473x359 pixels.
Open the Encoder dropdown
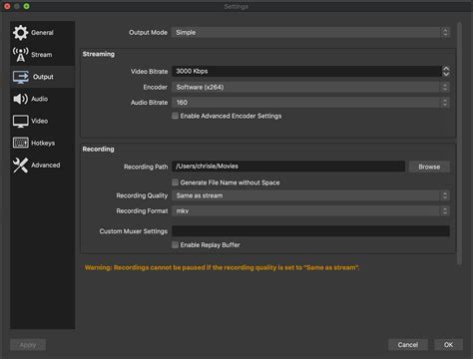(310, 87)
